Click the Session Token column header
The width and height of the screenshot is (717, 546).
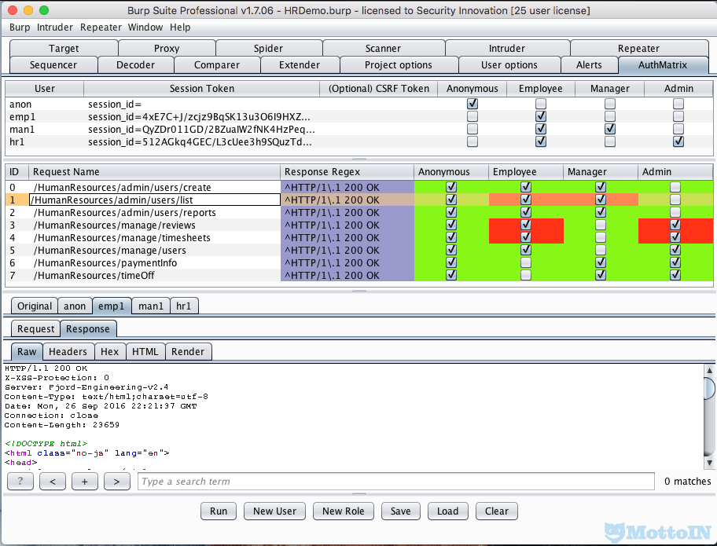point(201,89)
